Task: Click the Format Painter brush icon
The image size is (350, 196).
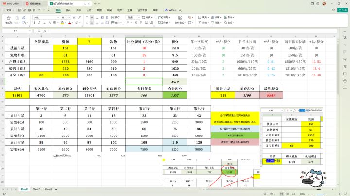Action: point(8,18)
